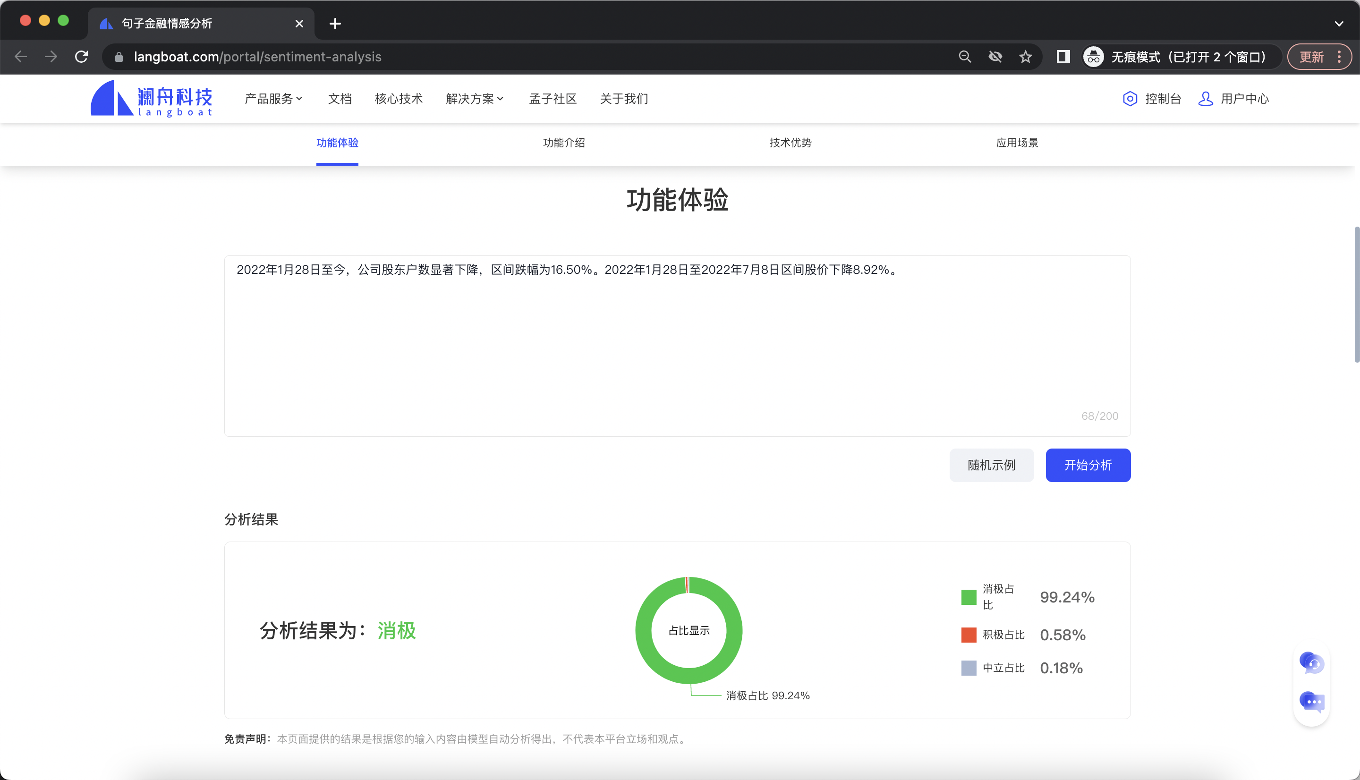Image resolution: width=1360 pixels, height=780 pixels.
Task: Click inside the sentence input text area
Action: [677, 346]
